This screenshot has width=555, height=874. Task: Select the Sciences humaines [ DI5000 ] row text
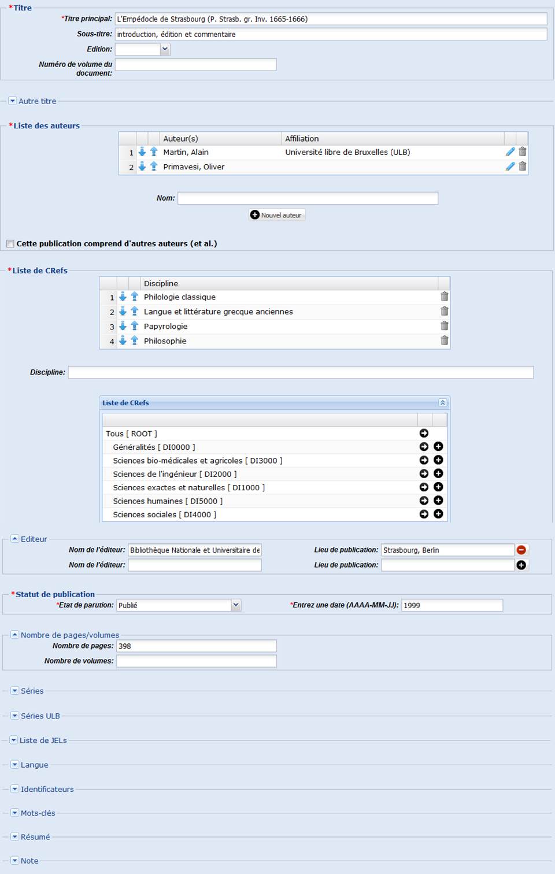(168, 501)
